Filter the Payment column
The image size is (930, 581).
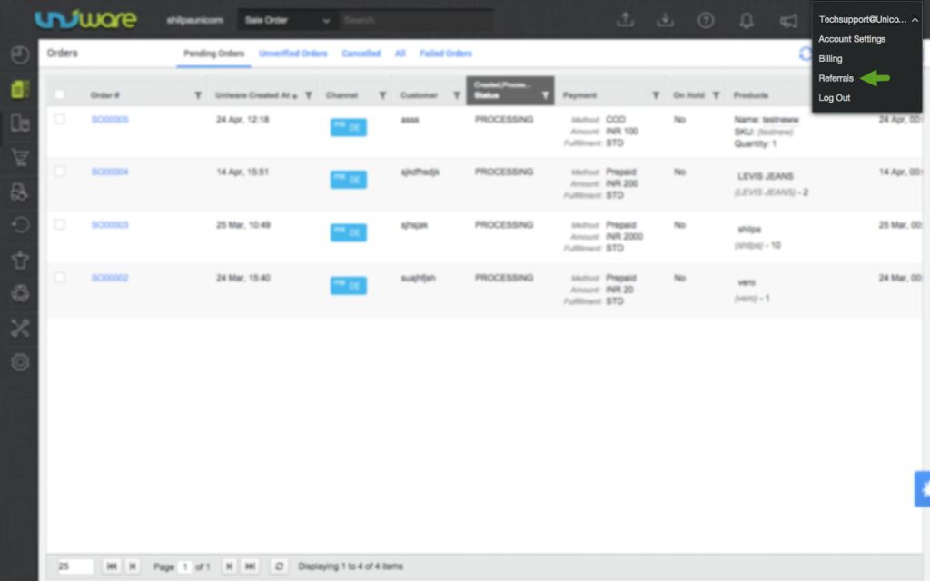[656, 95]
